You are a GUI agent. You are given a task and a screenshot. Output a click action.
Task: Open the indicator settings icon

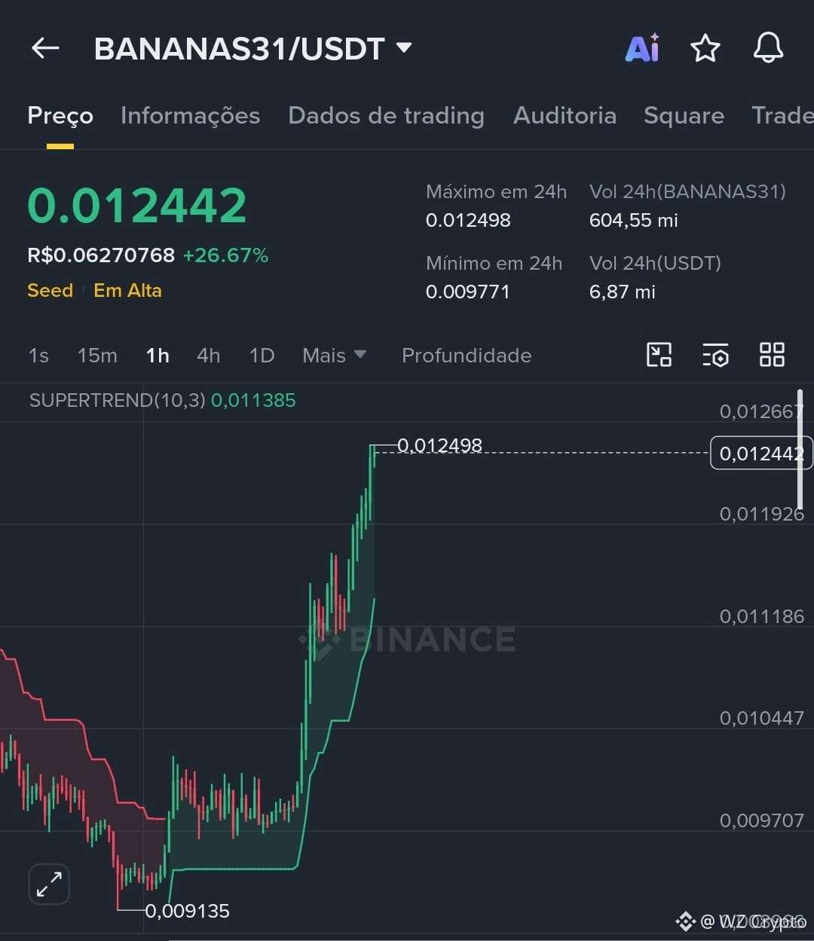tap(715, 355)
